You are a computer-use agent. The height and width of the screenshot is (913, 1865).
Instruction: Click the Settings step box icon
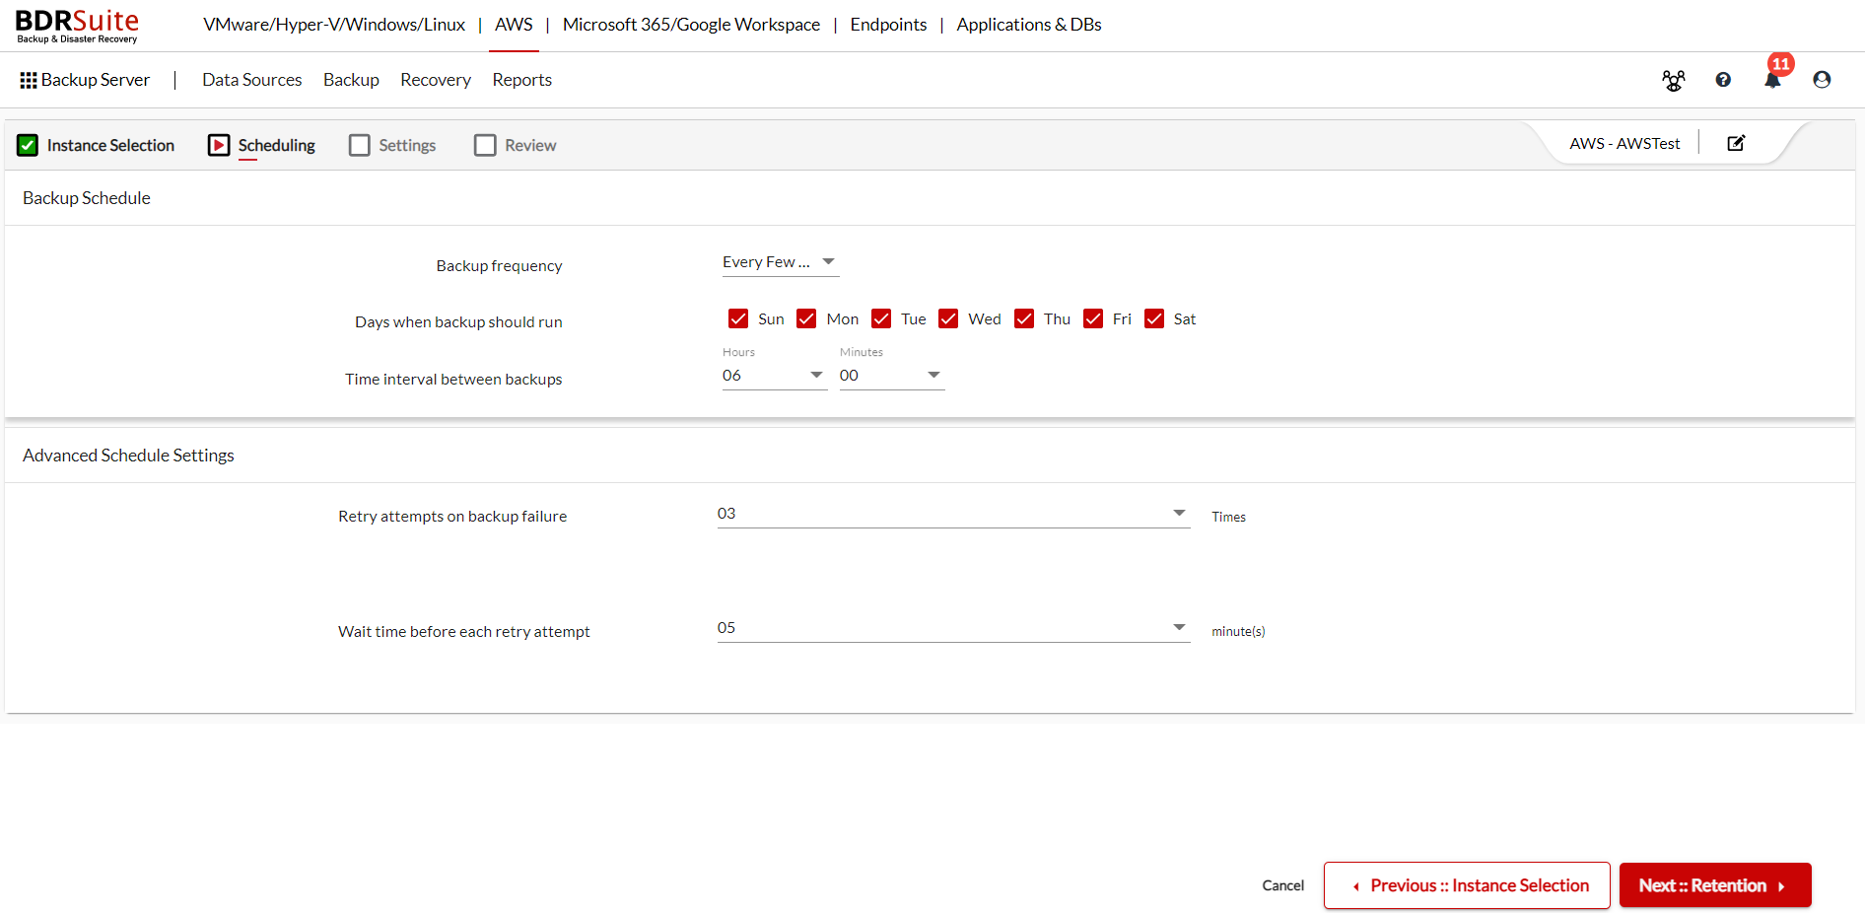point(360,145)
